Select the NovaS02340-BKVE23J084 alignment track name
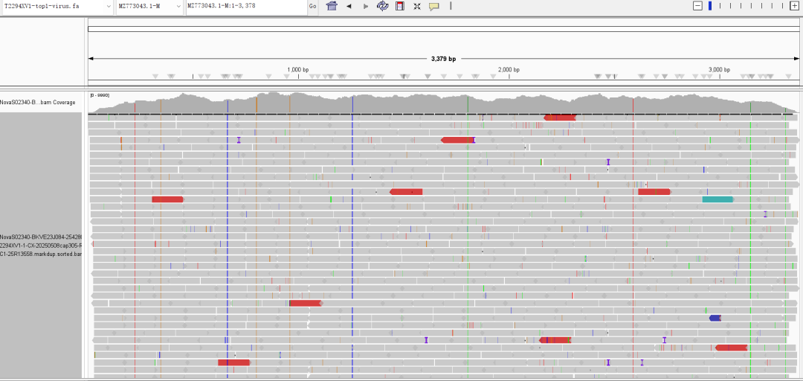803x381 pixels. click(x=41, y=237)
